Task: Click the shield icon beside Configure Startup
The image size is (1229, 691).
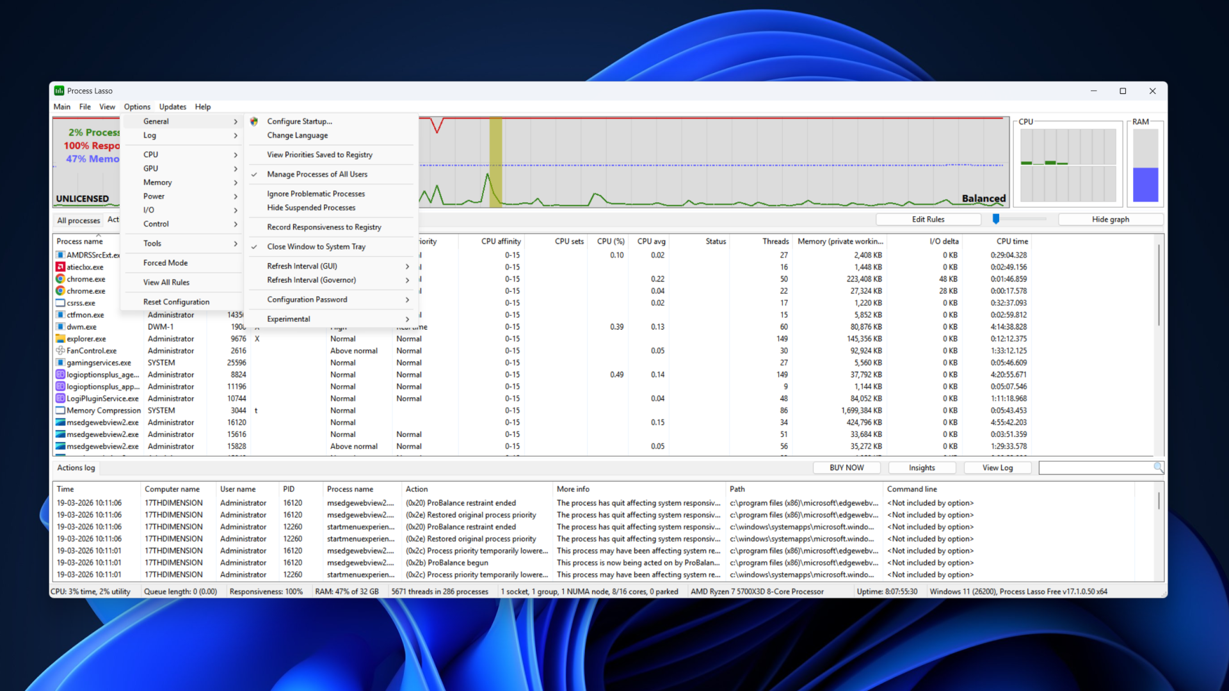Action: pos(254,121)
